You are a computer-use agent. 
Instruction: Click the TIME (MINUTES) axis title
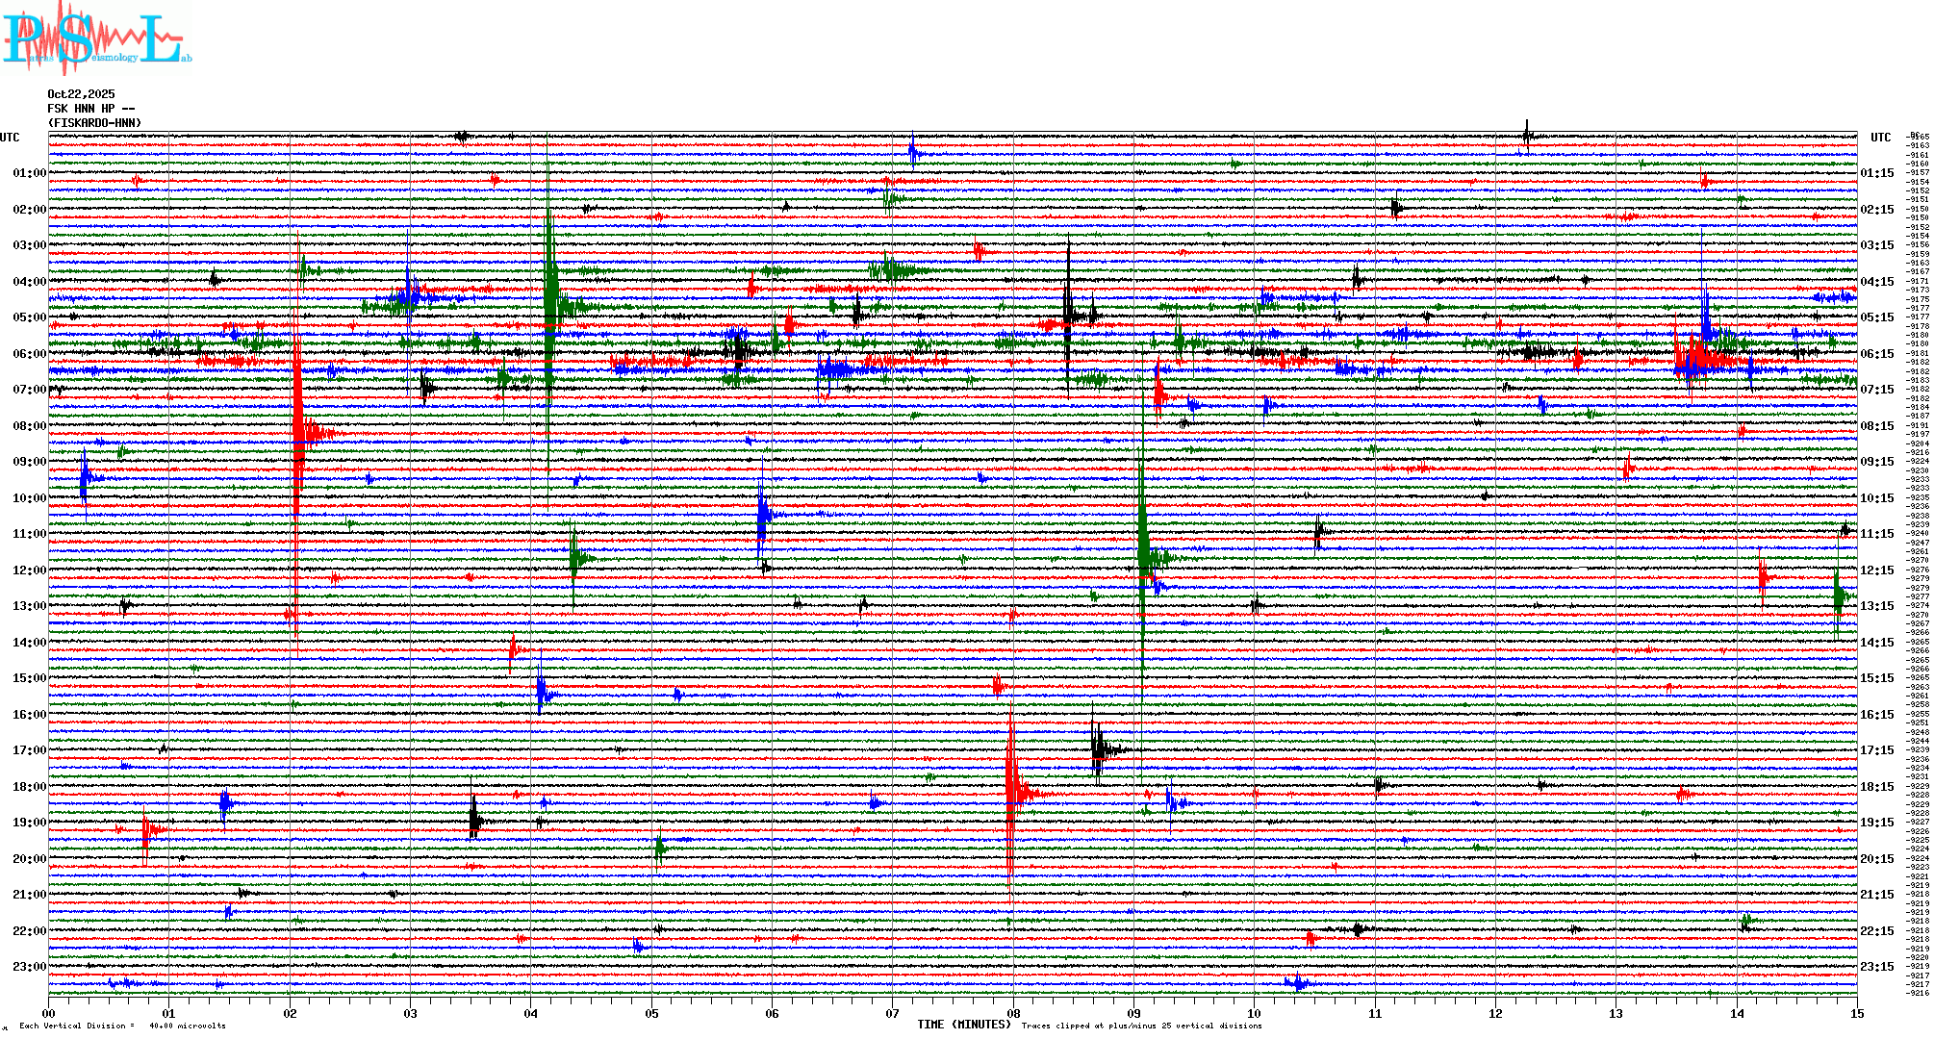pos(964,1025)
